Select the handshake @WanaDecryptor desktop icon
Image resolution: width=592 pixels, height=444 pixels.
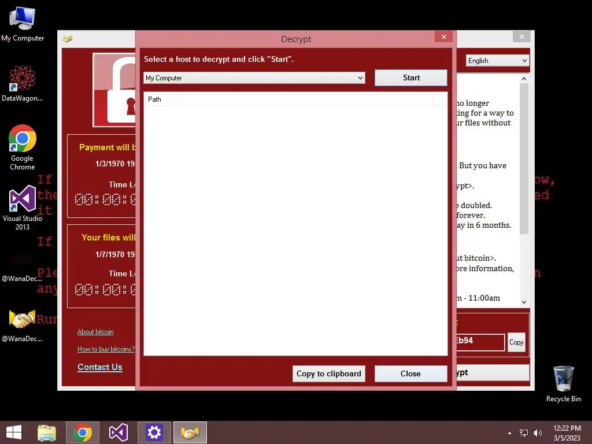click(x=23, y=325)
